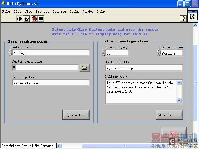Open the Balloon icon ring selector

(x=171, y=53)
